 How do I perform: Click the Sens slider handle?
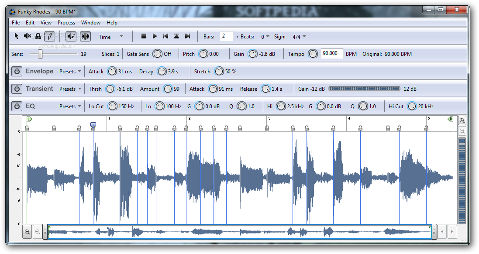click(40, 54)
